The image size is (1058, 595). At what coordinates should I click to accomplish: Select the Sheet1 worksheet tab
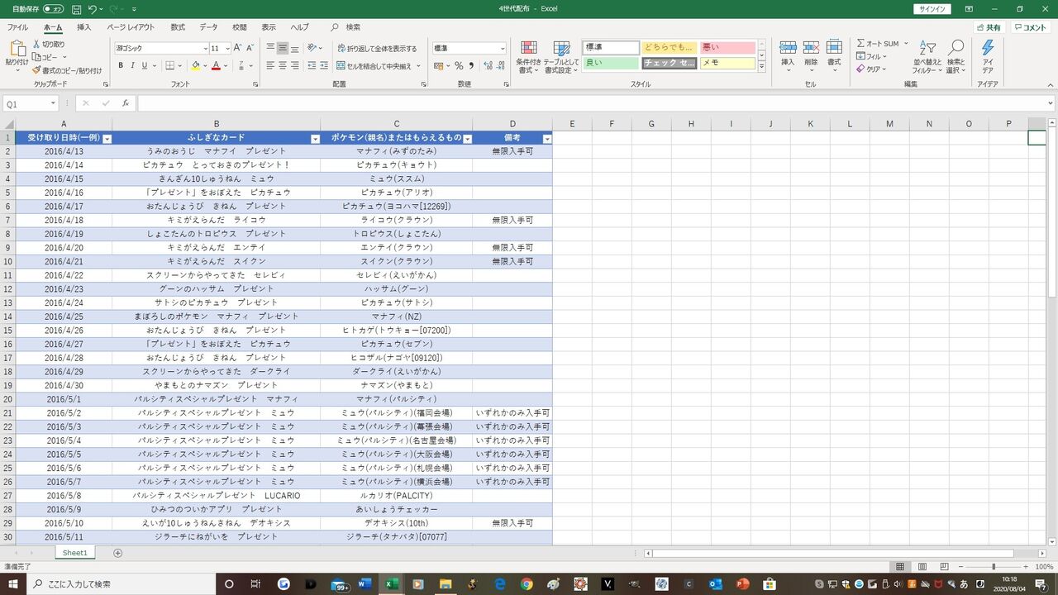75,552
